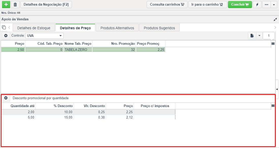
Task: Select the promo price cell 2,25 in top grid
Action: [151, 50]
